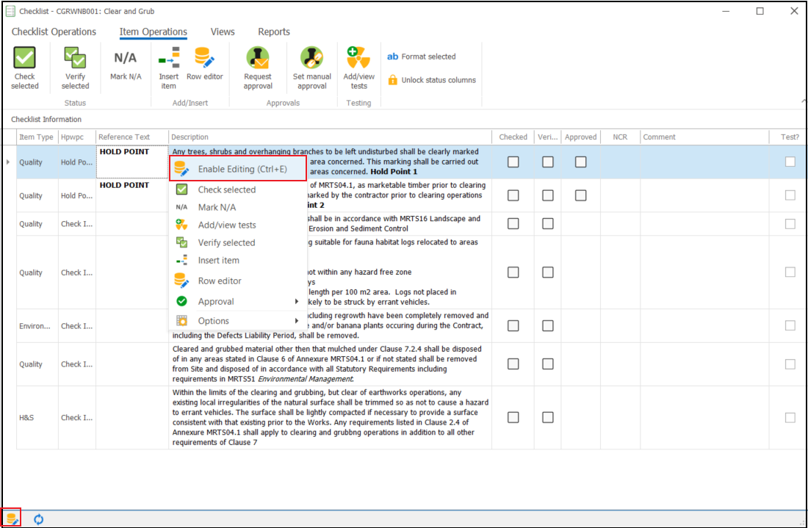Tick Checked box for Hold Point 1 row
This screenshot has height=528, width=808.
[513, 162]
